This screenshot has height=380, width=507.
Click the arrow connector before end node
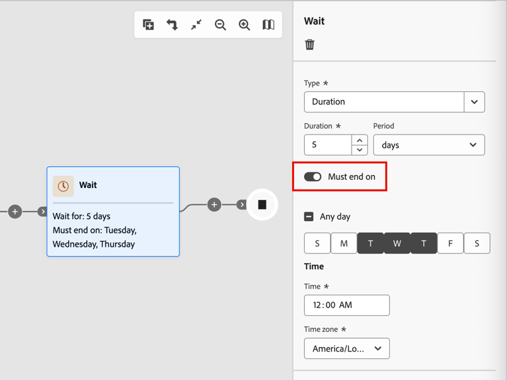pyautogui.click(x=241, y=204)
